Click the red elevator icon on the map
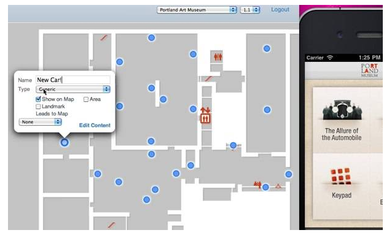 tap(205, 118)
